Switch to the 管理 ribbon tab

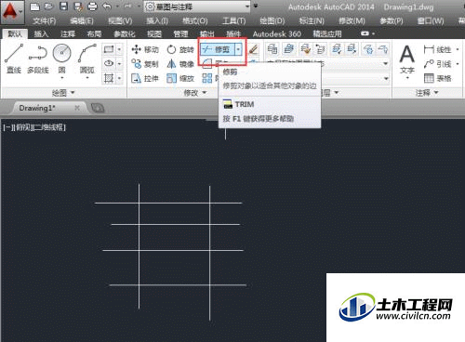[181, 33]
